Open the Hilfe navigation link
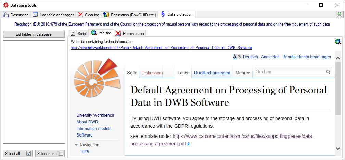345x160 pixels. pyautogui.click(x=85, y=151)
